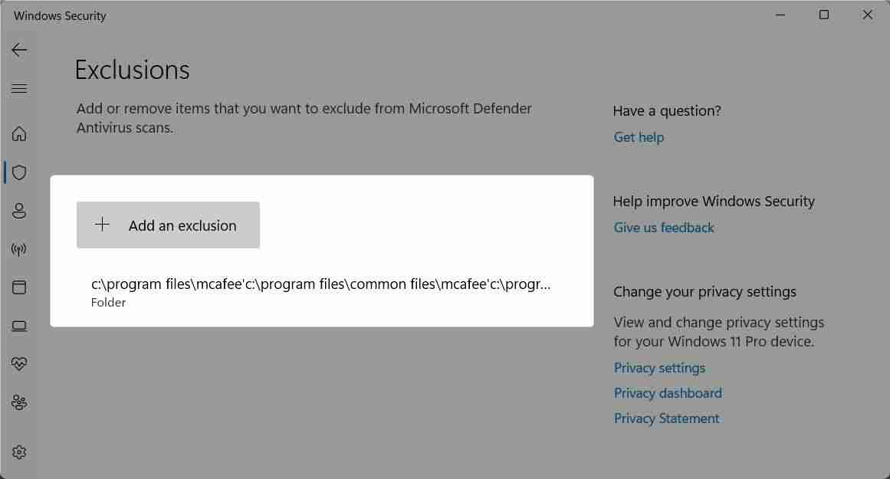Open the Add an exclusion dropdown
Viewport: 890px width, 479px height.
click(x=168, y=225)
